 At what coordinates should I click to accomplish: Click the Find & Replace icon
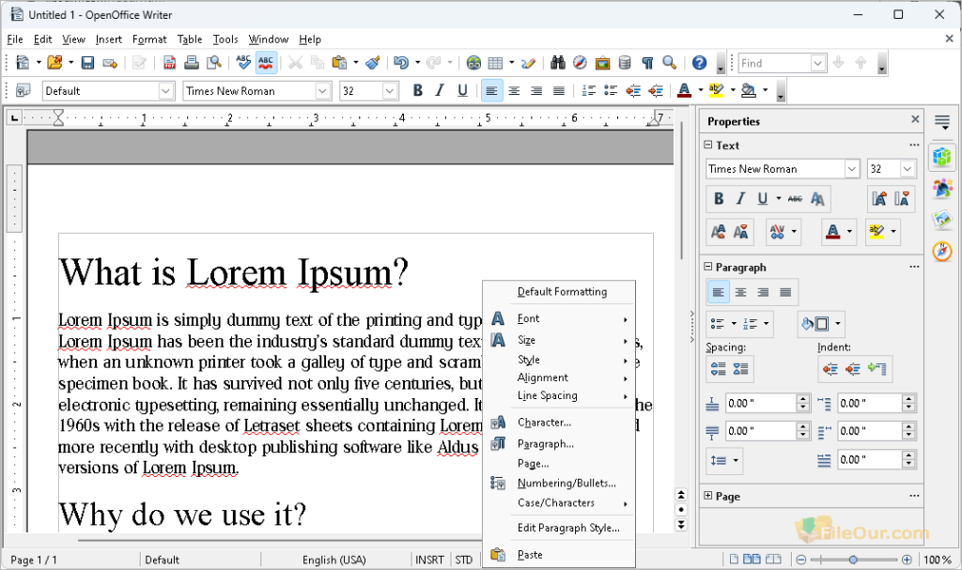pos(558,63)
